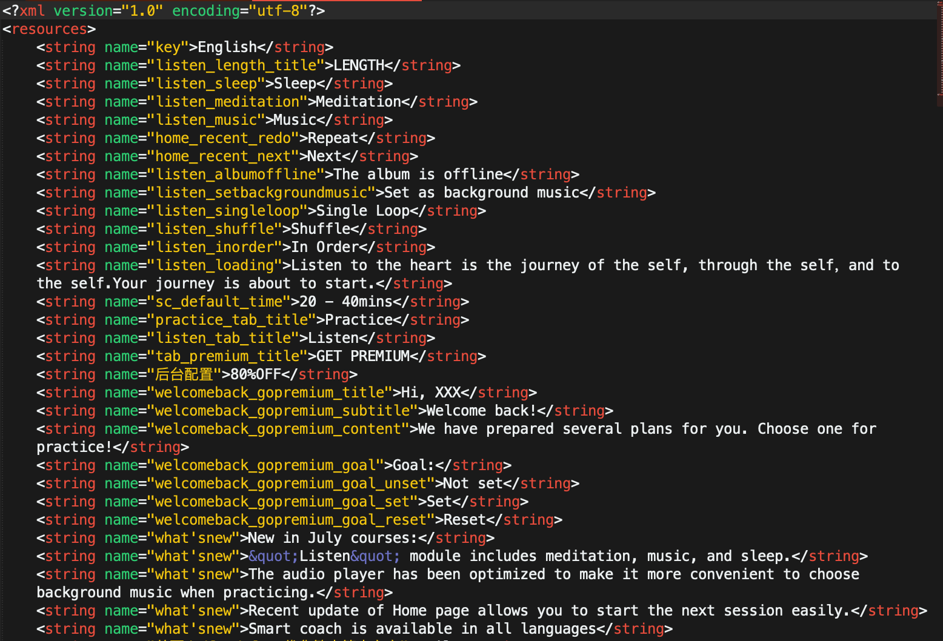Screen dimensions: 943x641
Task: Click the "LENGTH" string value
Action: pyautogui.click(x=359, y=65)
